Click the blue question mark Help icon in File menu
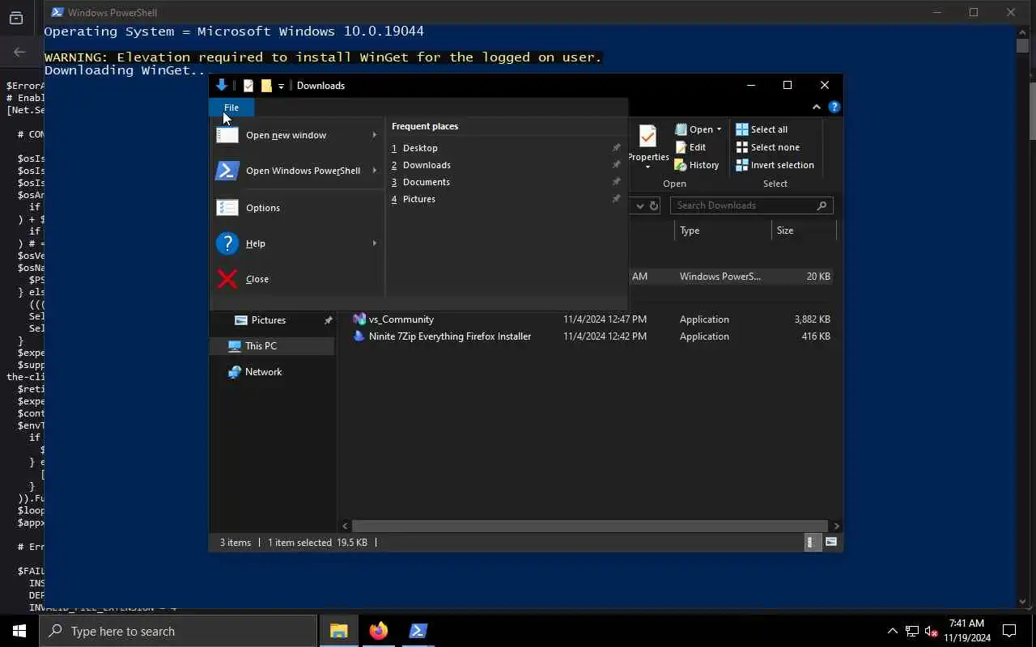 pos(227,243)
